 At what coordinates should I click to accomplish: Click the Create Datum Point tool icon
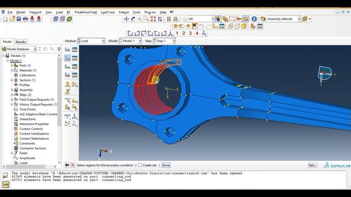coord(67,117)
